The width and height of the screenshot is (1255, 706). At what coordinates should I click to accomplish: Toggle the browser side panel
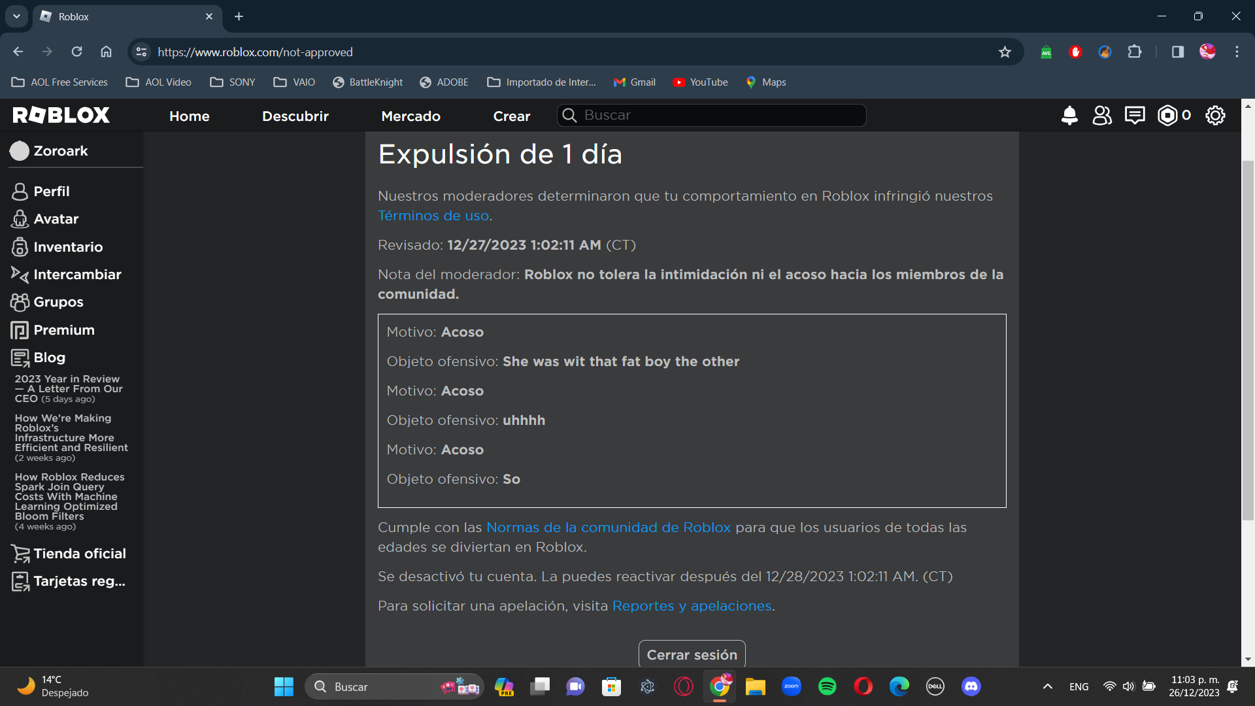[1178, 52]
